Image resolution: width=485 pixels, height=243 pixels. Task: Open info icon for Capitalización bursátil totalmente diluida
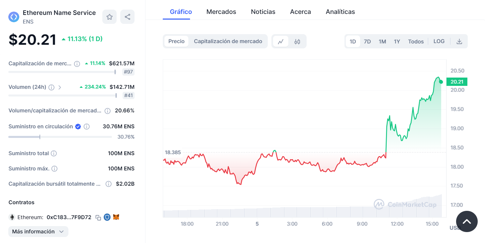click(108, 184)
